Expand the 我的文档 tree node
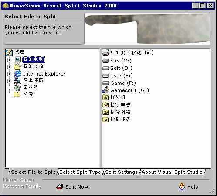 click(9, 67)
